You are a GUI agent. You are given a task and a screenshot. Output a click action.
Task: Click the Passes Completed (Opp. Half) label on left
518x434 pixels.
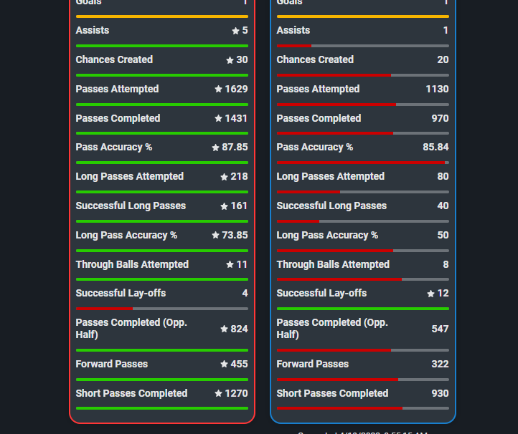[131, 329]
